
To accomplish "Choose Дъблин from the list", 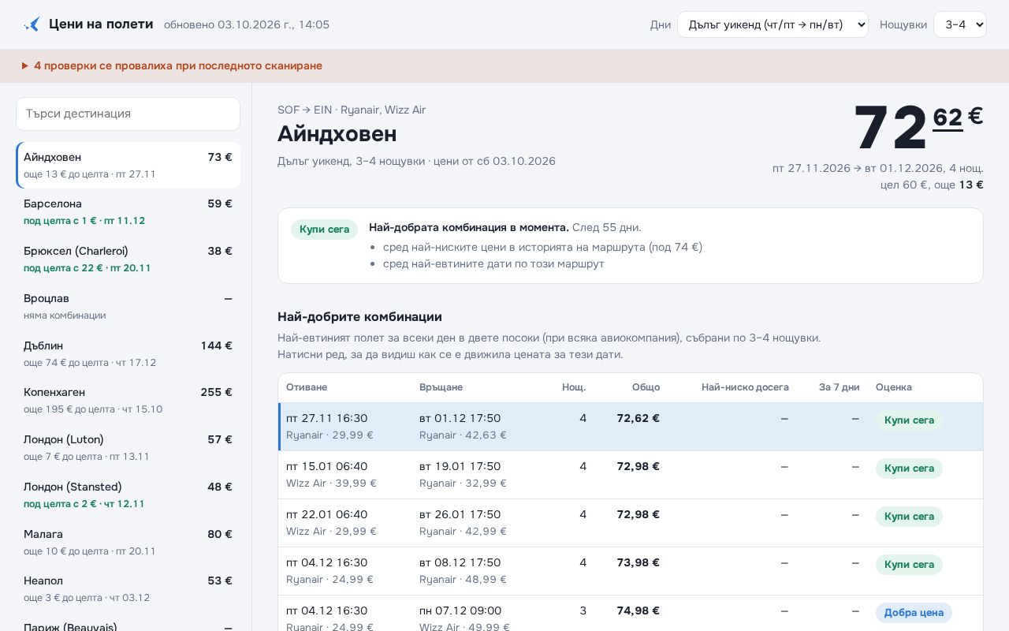I will coord(128,353).
